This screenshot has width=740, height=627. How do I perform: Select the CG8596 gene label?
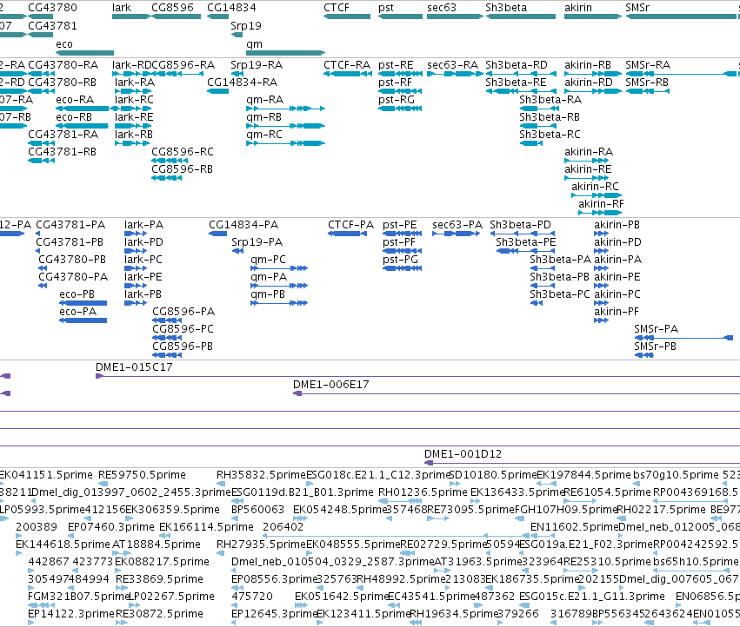point(172,8)
